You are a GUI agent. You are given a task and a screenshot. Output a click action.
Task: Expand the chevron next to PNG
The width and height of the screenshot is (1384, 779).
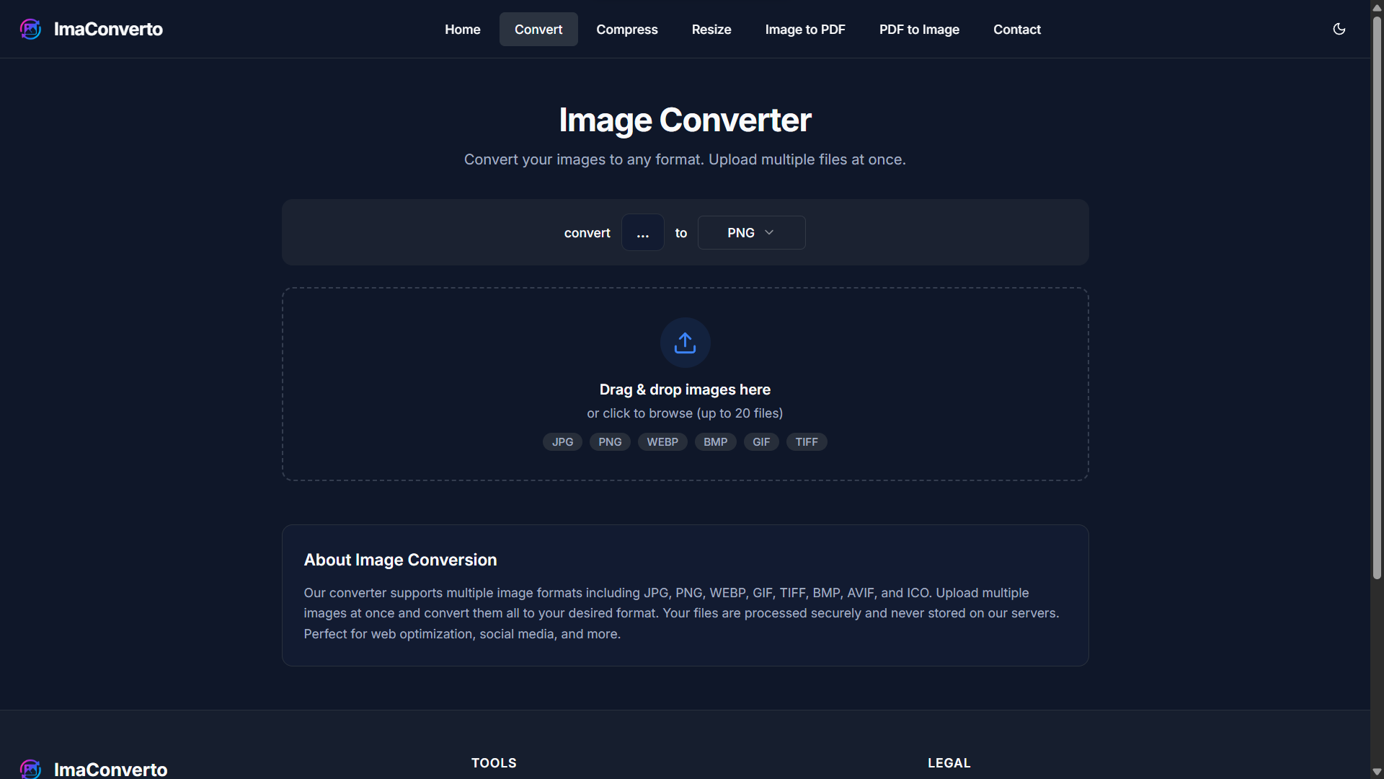tap(768, 232)
